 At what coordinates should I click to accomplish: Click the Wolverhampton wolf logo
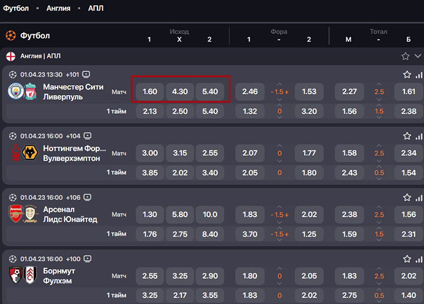(30, 153)
